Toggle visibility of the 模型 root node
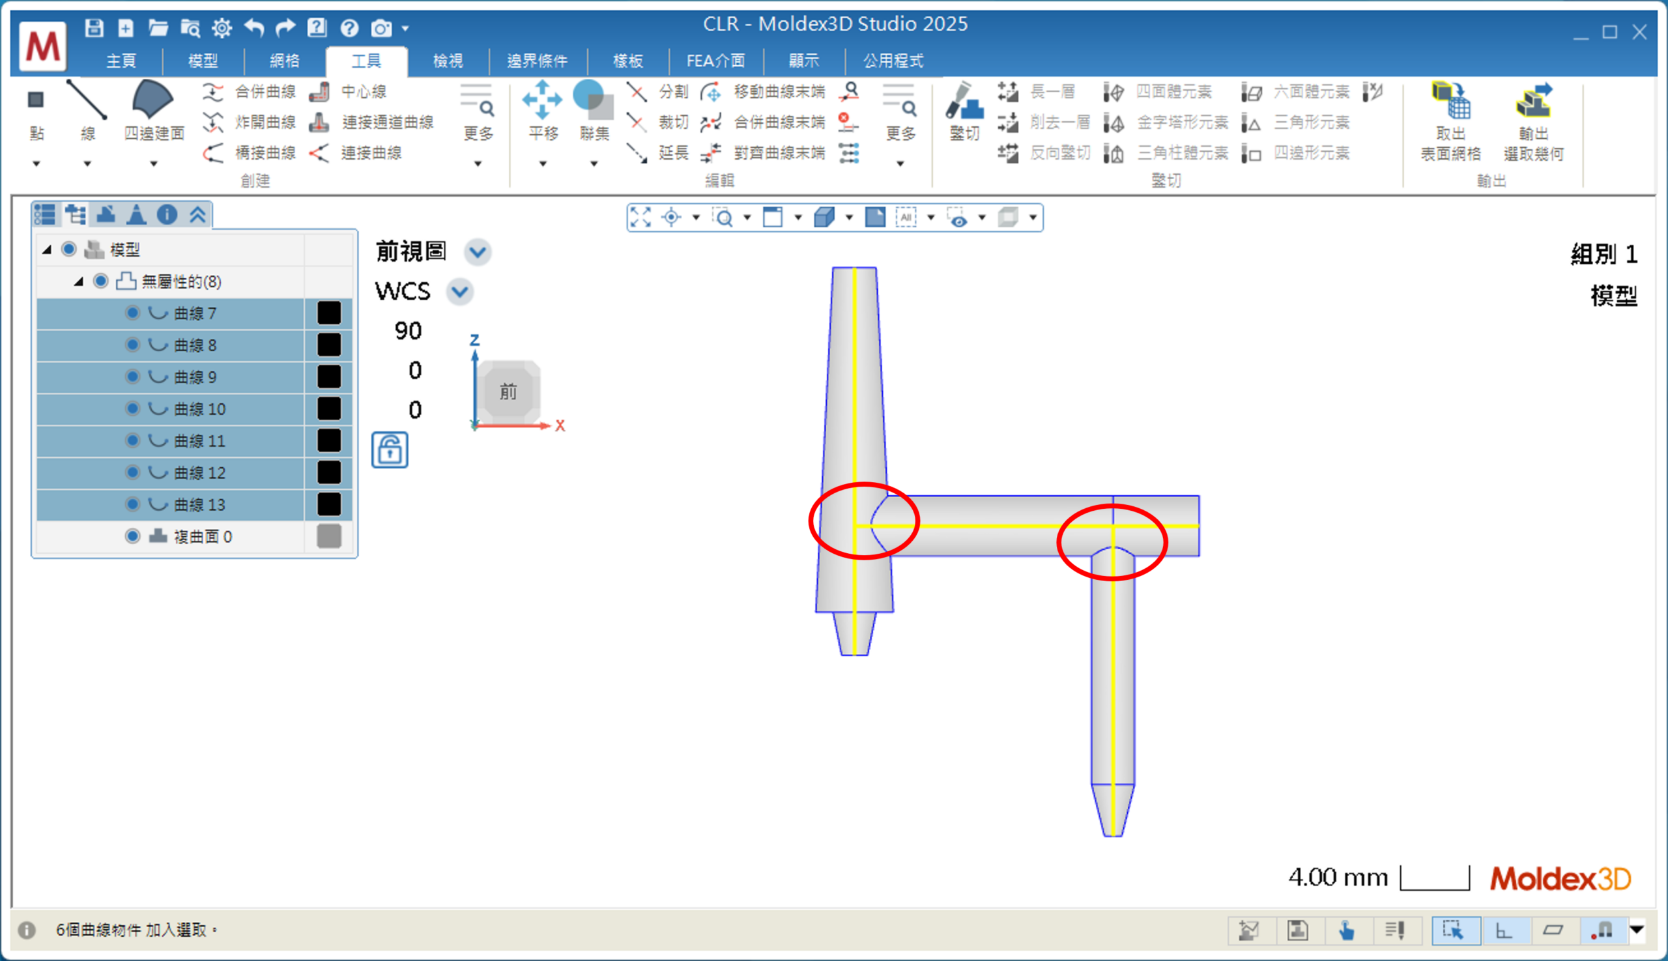The height and width of the screenshot is (961, 1668). pyautogui.click(x=68, y=250)
